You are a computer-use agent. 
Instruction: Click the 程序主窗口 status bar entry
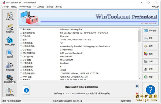pyautogui.click(x=126, y=101)
